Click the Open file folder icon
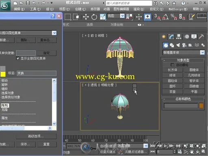208x156 pixels. tap(22, 3)
